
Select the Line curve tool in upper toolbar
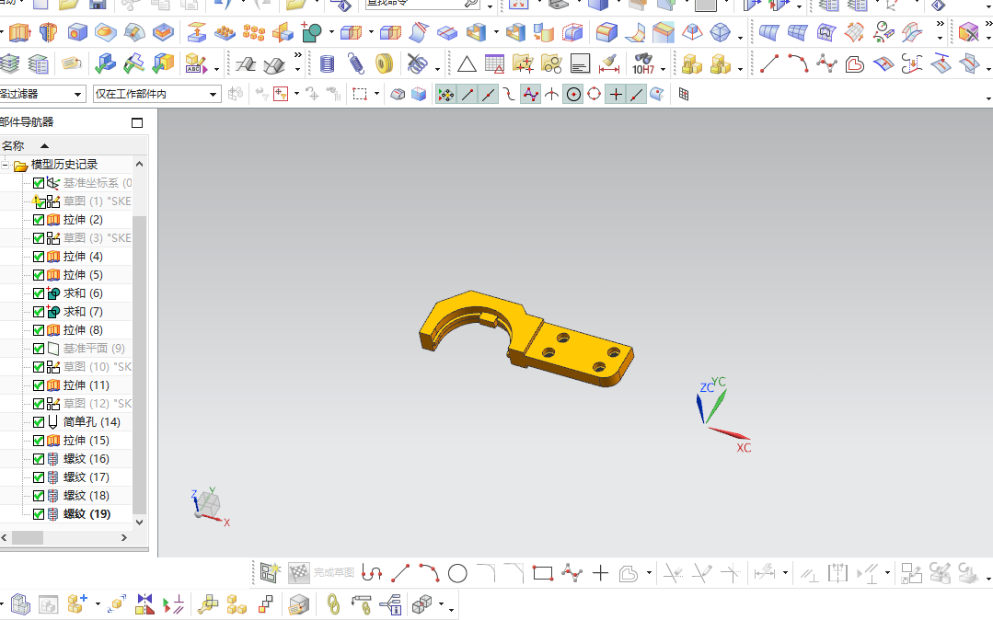click(768, 64)
